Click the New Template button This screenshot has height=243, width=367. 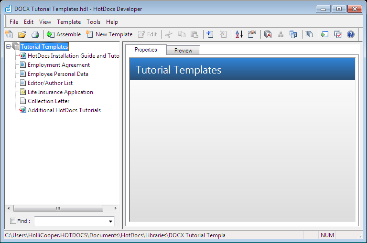point(109,34)
